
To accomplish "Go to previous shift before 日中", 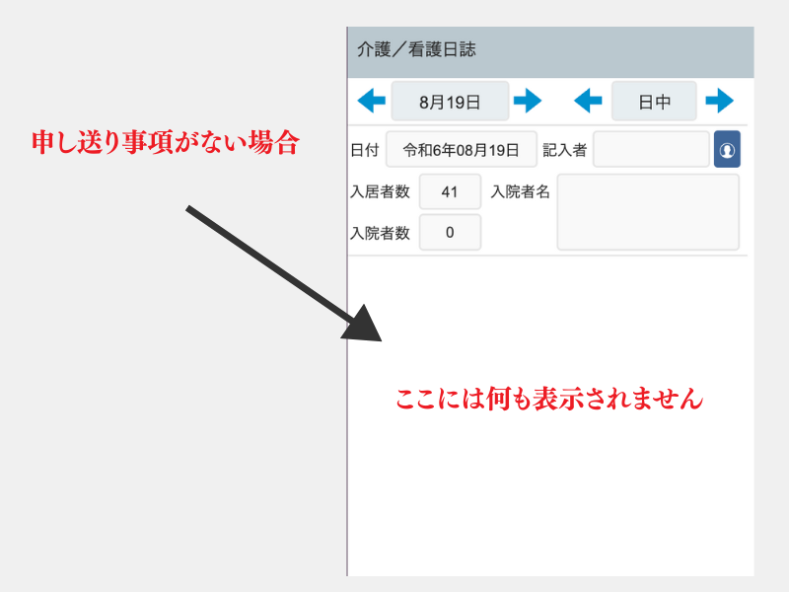I will pos(588,101).
